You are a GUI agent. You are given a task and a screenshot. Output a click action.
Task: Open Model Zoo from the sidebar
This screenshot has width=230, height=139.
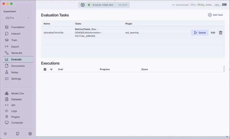17,93
